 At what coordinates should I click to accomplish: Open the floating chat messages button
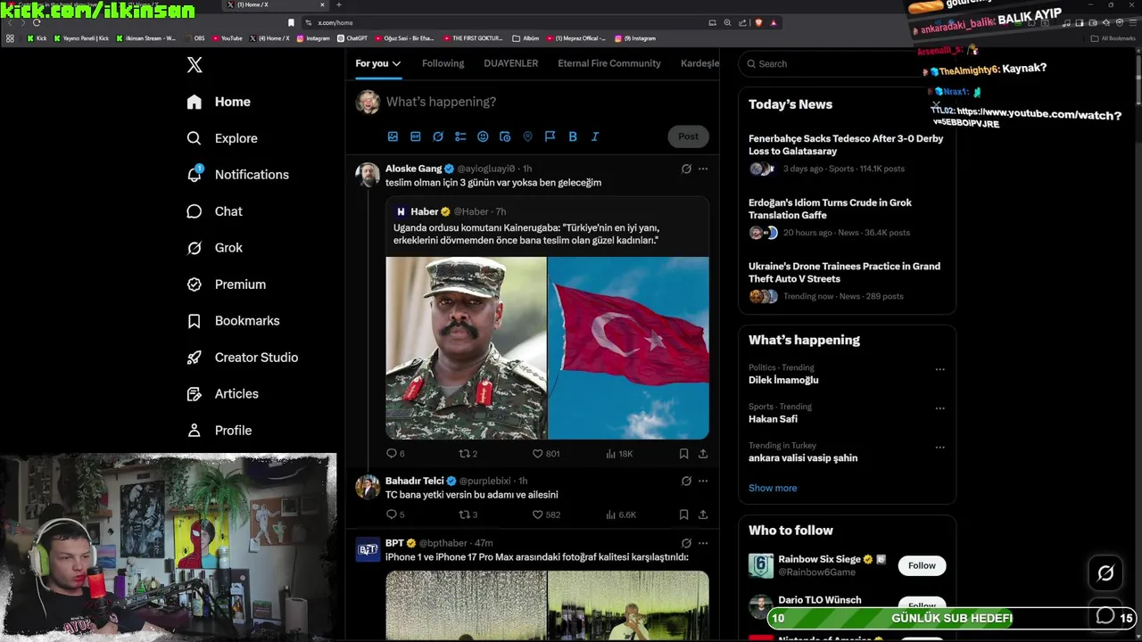tap(1105, 616)
